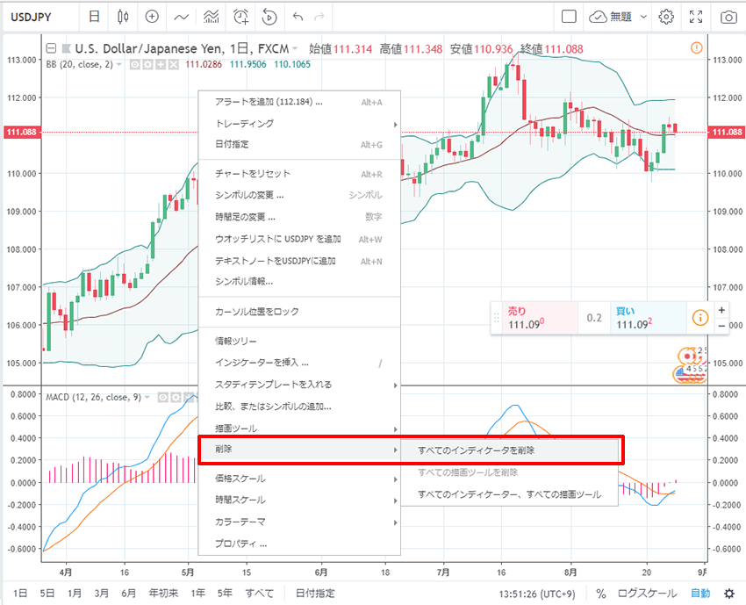Viewport: 746px width, 605px height.
Task: Toggle the percent scale button
Action: pos(601,594)
